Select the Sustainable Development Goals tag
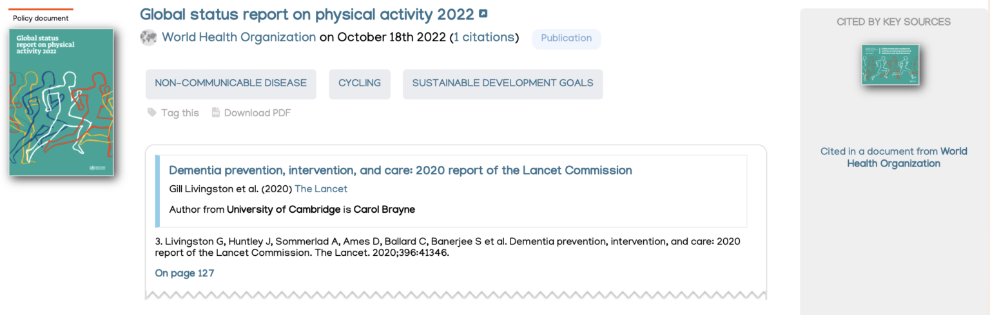This screenshot has height=315, width=990. click(x=503, y=84)
